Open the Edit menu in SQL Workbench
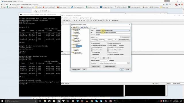This screenshot has width=184, height=103. pos(65,18)
